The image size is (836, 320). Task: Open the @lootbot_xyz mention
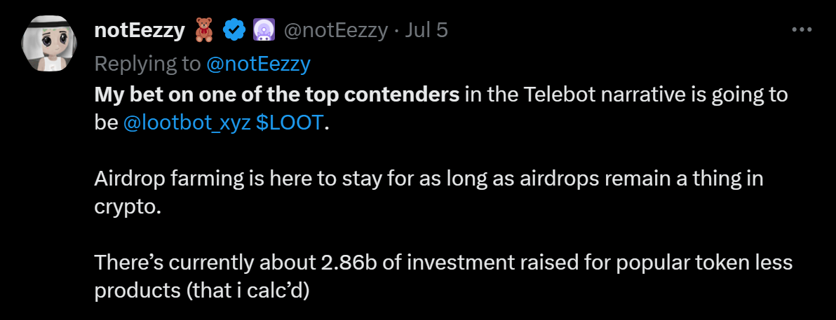185,123
